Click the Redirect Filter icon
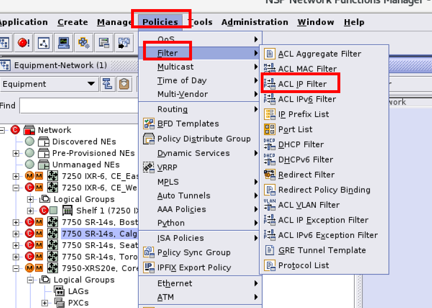The height and width of the screenshot is (308, 432). [269, 175]
